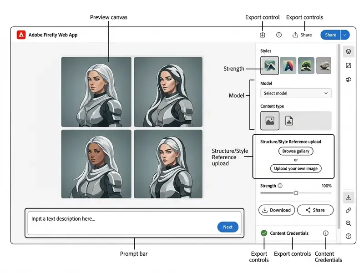
Task: Click the Adobe Firefly Web App title
Action: pos(53,35)
